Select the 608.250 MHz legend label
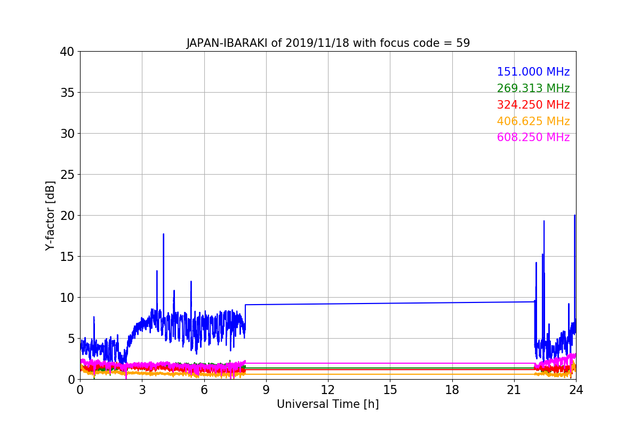Viewport: 640px width, 426px height. coord(533,137)
